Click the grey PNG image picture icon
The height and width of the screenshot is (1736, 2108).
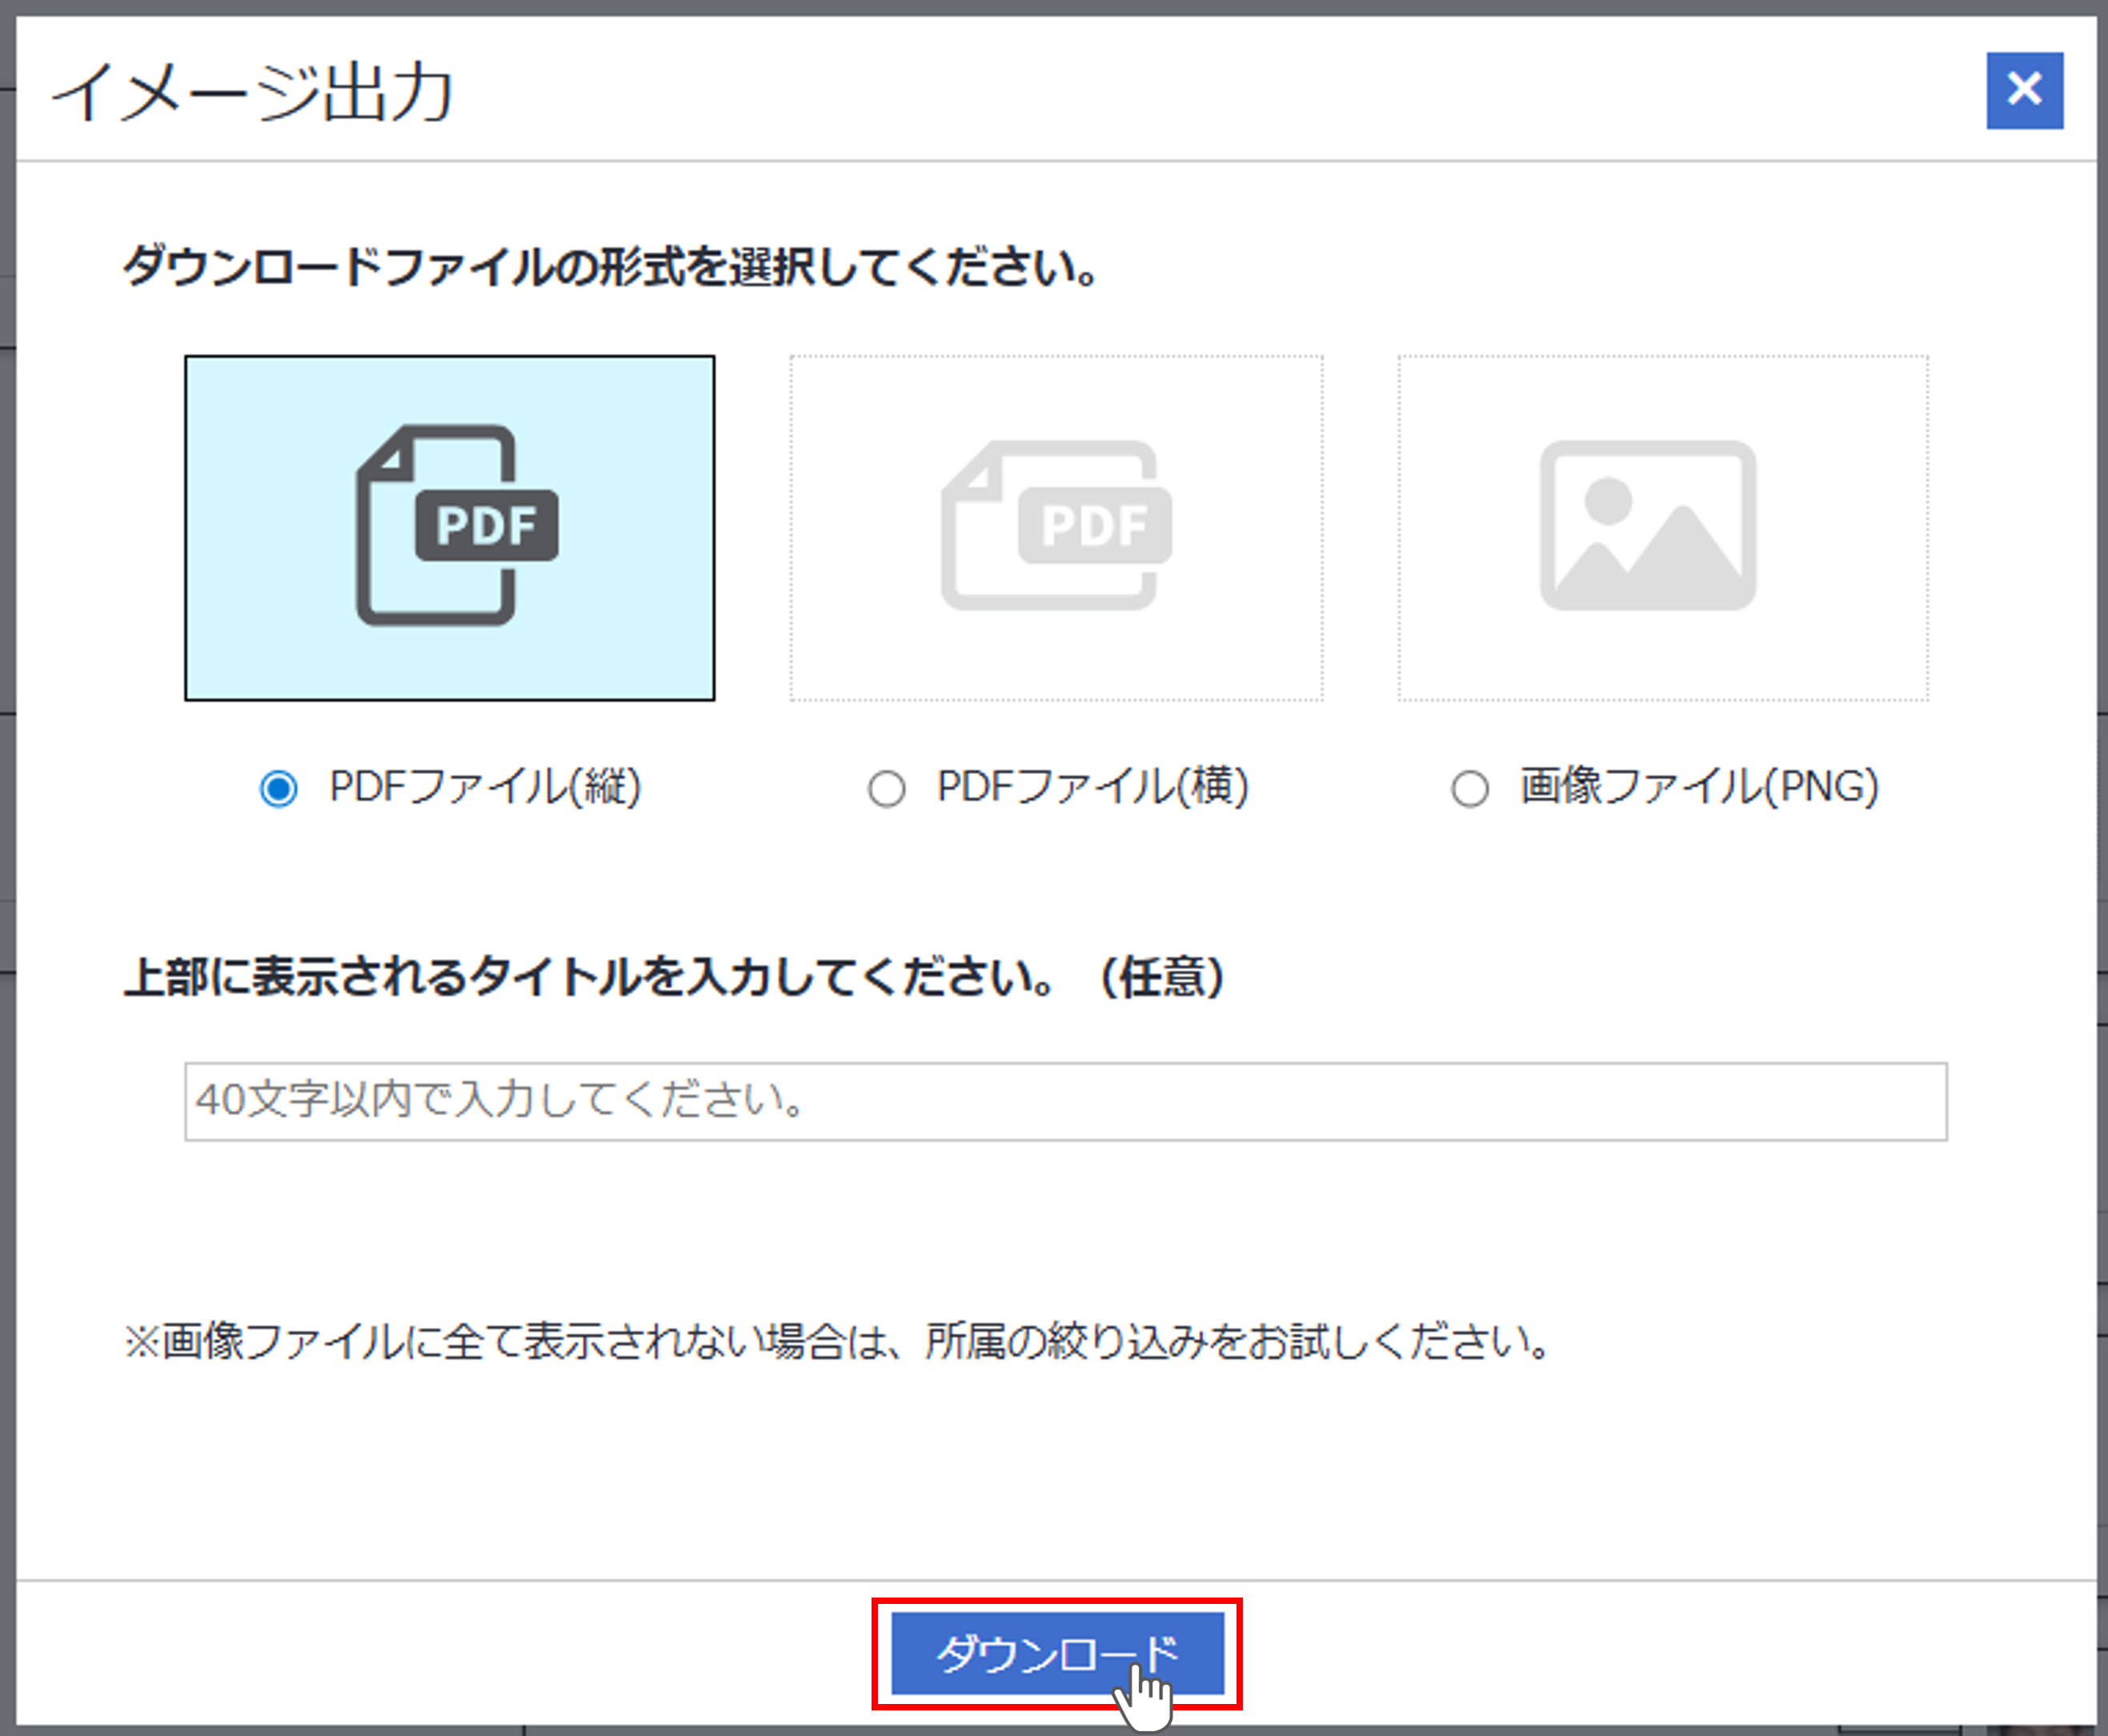[1647, 526]
